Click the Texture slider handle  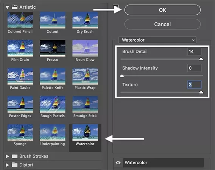(x=201, y=92)
